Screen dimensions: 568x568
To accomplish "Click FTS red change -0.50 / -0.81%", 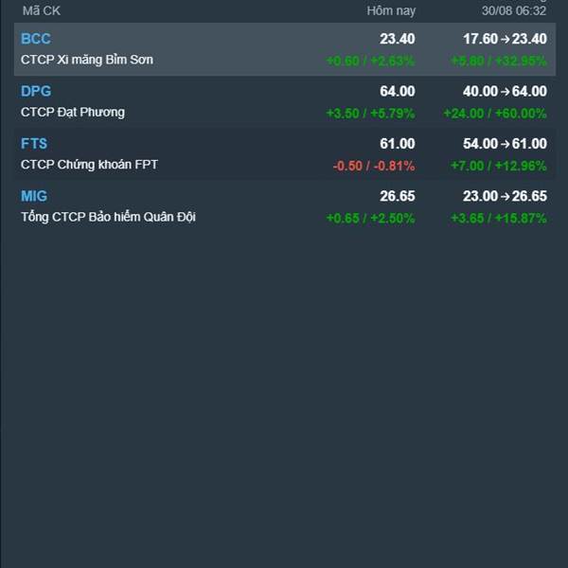I will click(x=374, y=166).
